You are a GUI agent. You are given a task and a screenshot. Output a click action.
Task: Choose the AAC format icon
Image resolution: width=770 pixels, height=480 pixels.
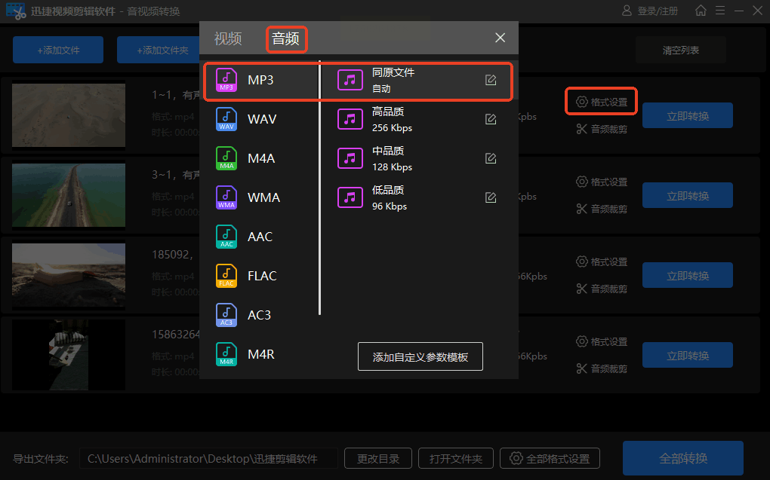(226, 237)
